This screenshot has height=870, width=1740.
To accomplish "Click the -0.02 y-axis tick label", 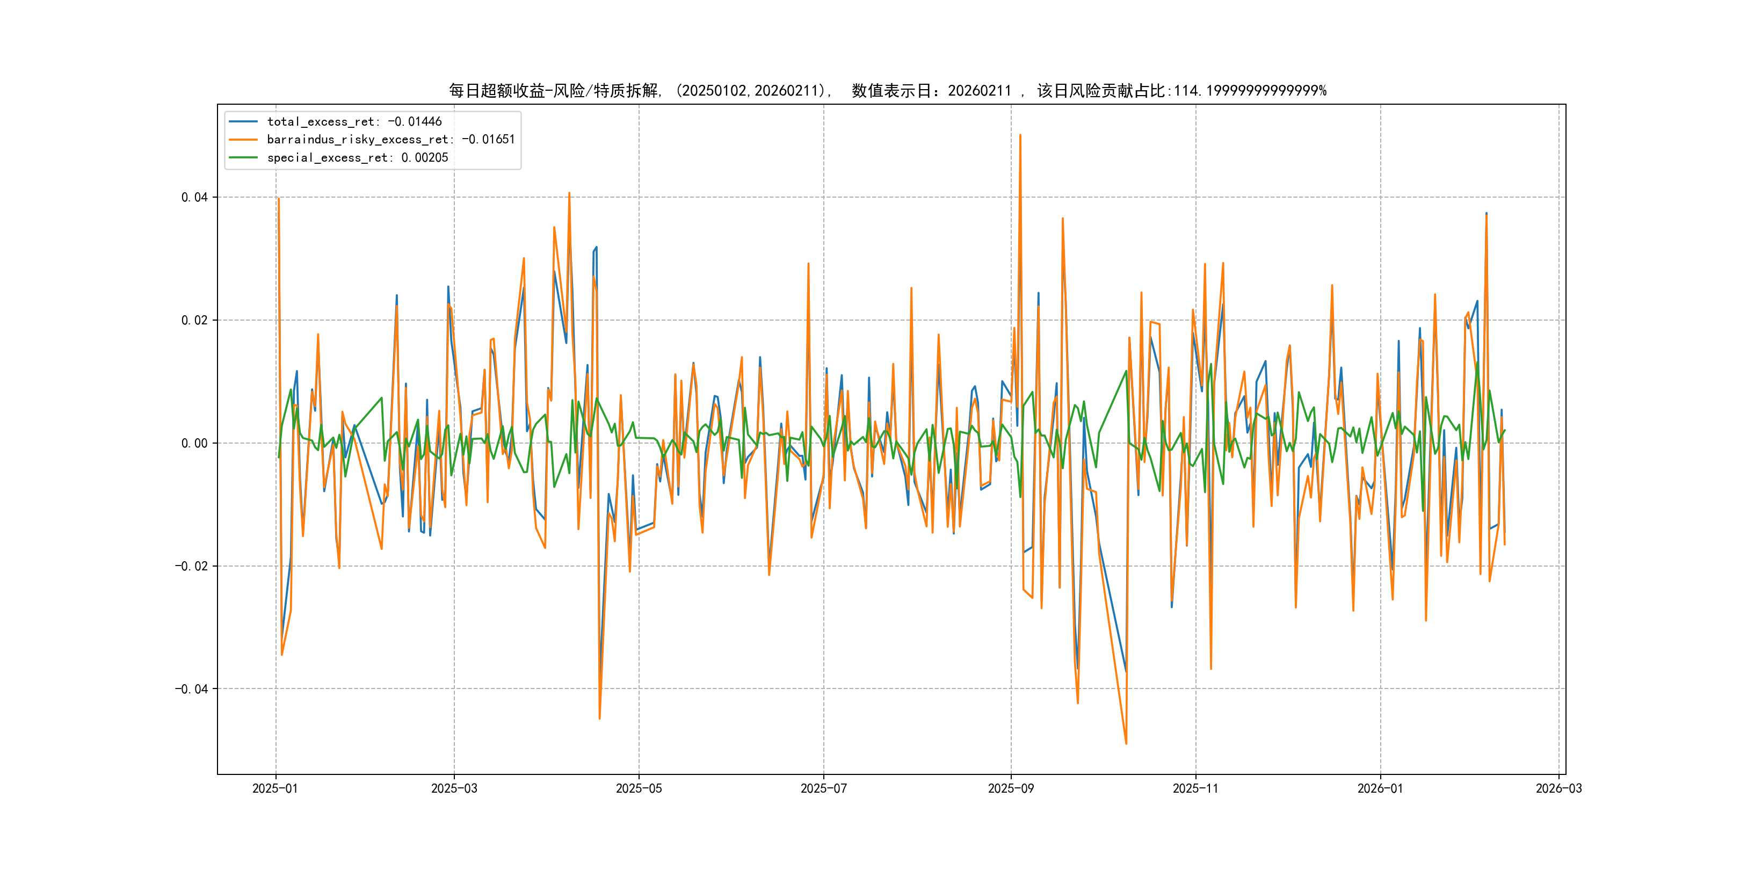I will click(x=191, y=566).
